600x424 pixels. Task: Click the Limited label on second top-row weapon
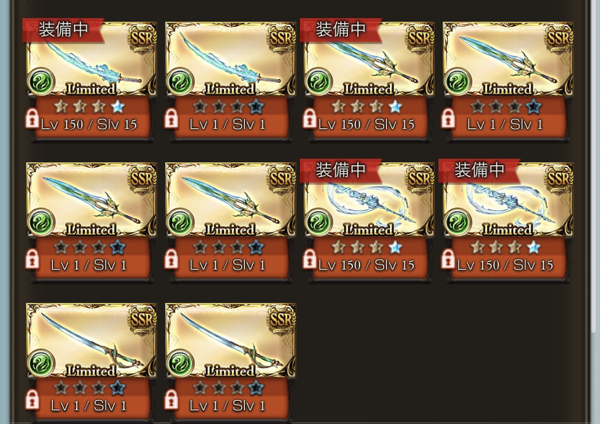click(x=230, y=88)
